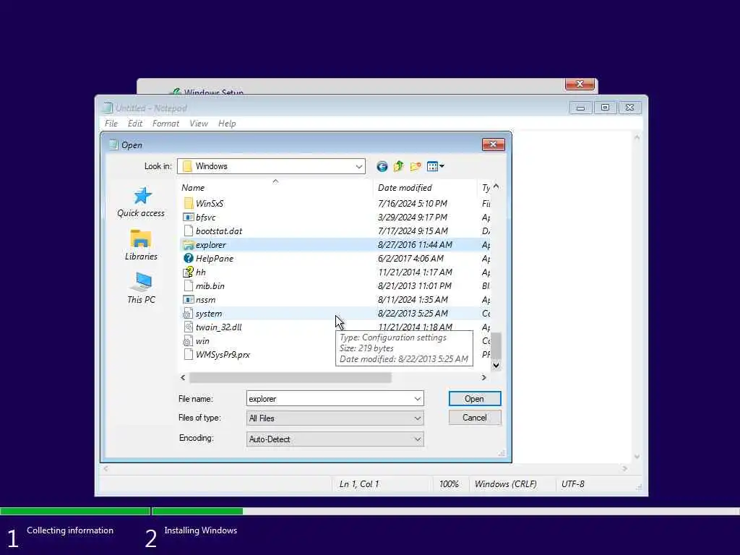Open Notepad Format menu
Viewport: 740px width, 555px height.
[165, 124]
